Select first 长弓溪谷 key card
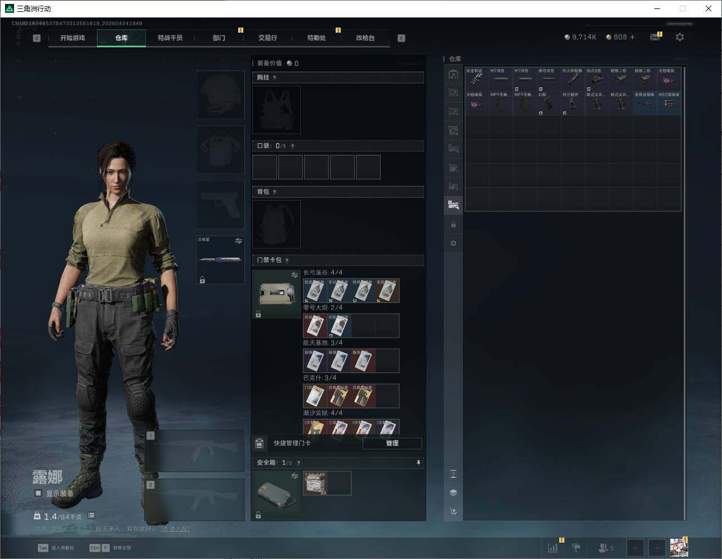This screenshot has height=559, width=722. coord(315,291)
